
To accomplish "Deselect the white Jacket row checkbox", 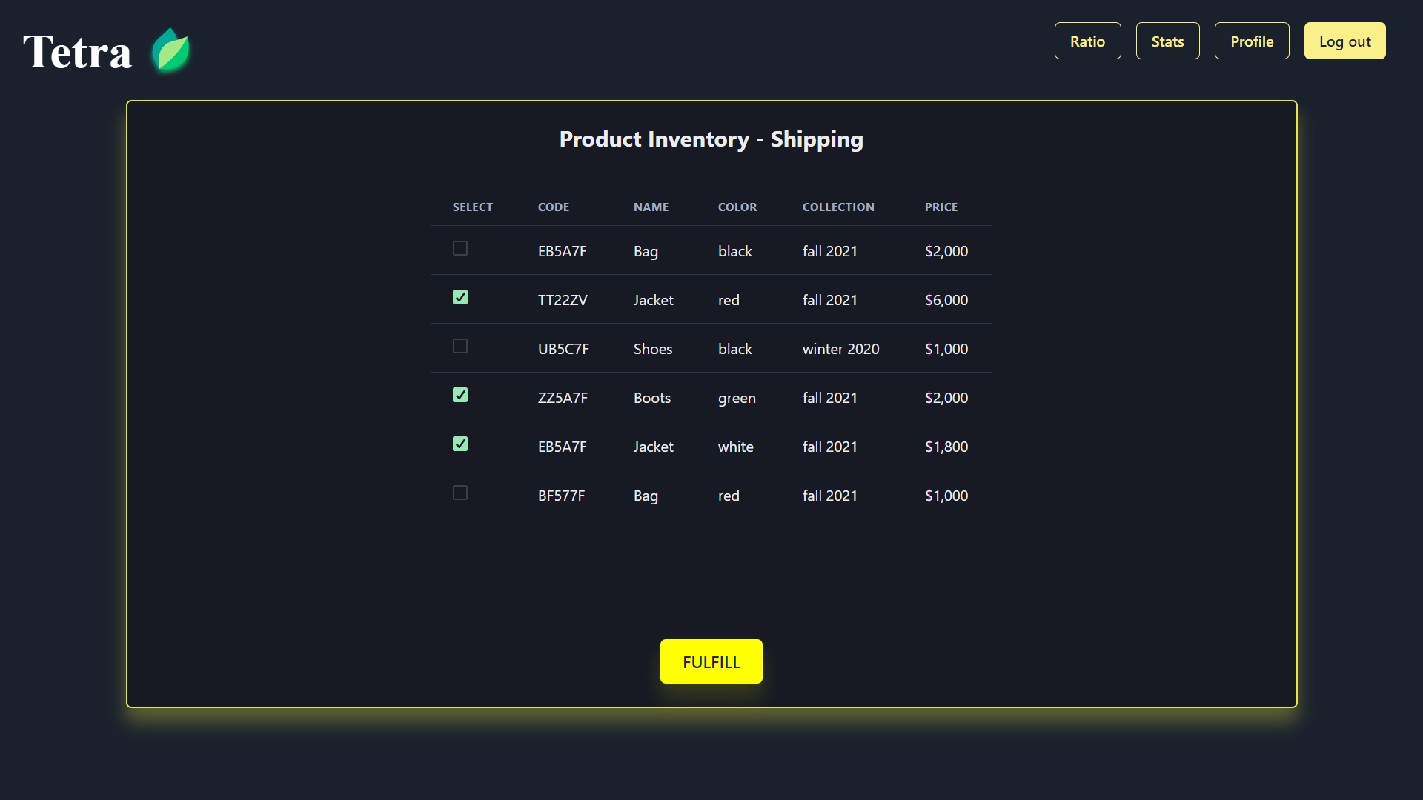I will coord(460,444).
